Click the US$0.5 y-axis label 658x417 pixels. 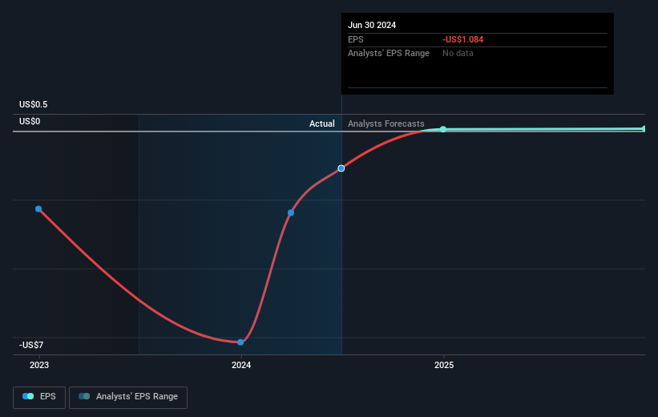click(x=33, y=104)
